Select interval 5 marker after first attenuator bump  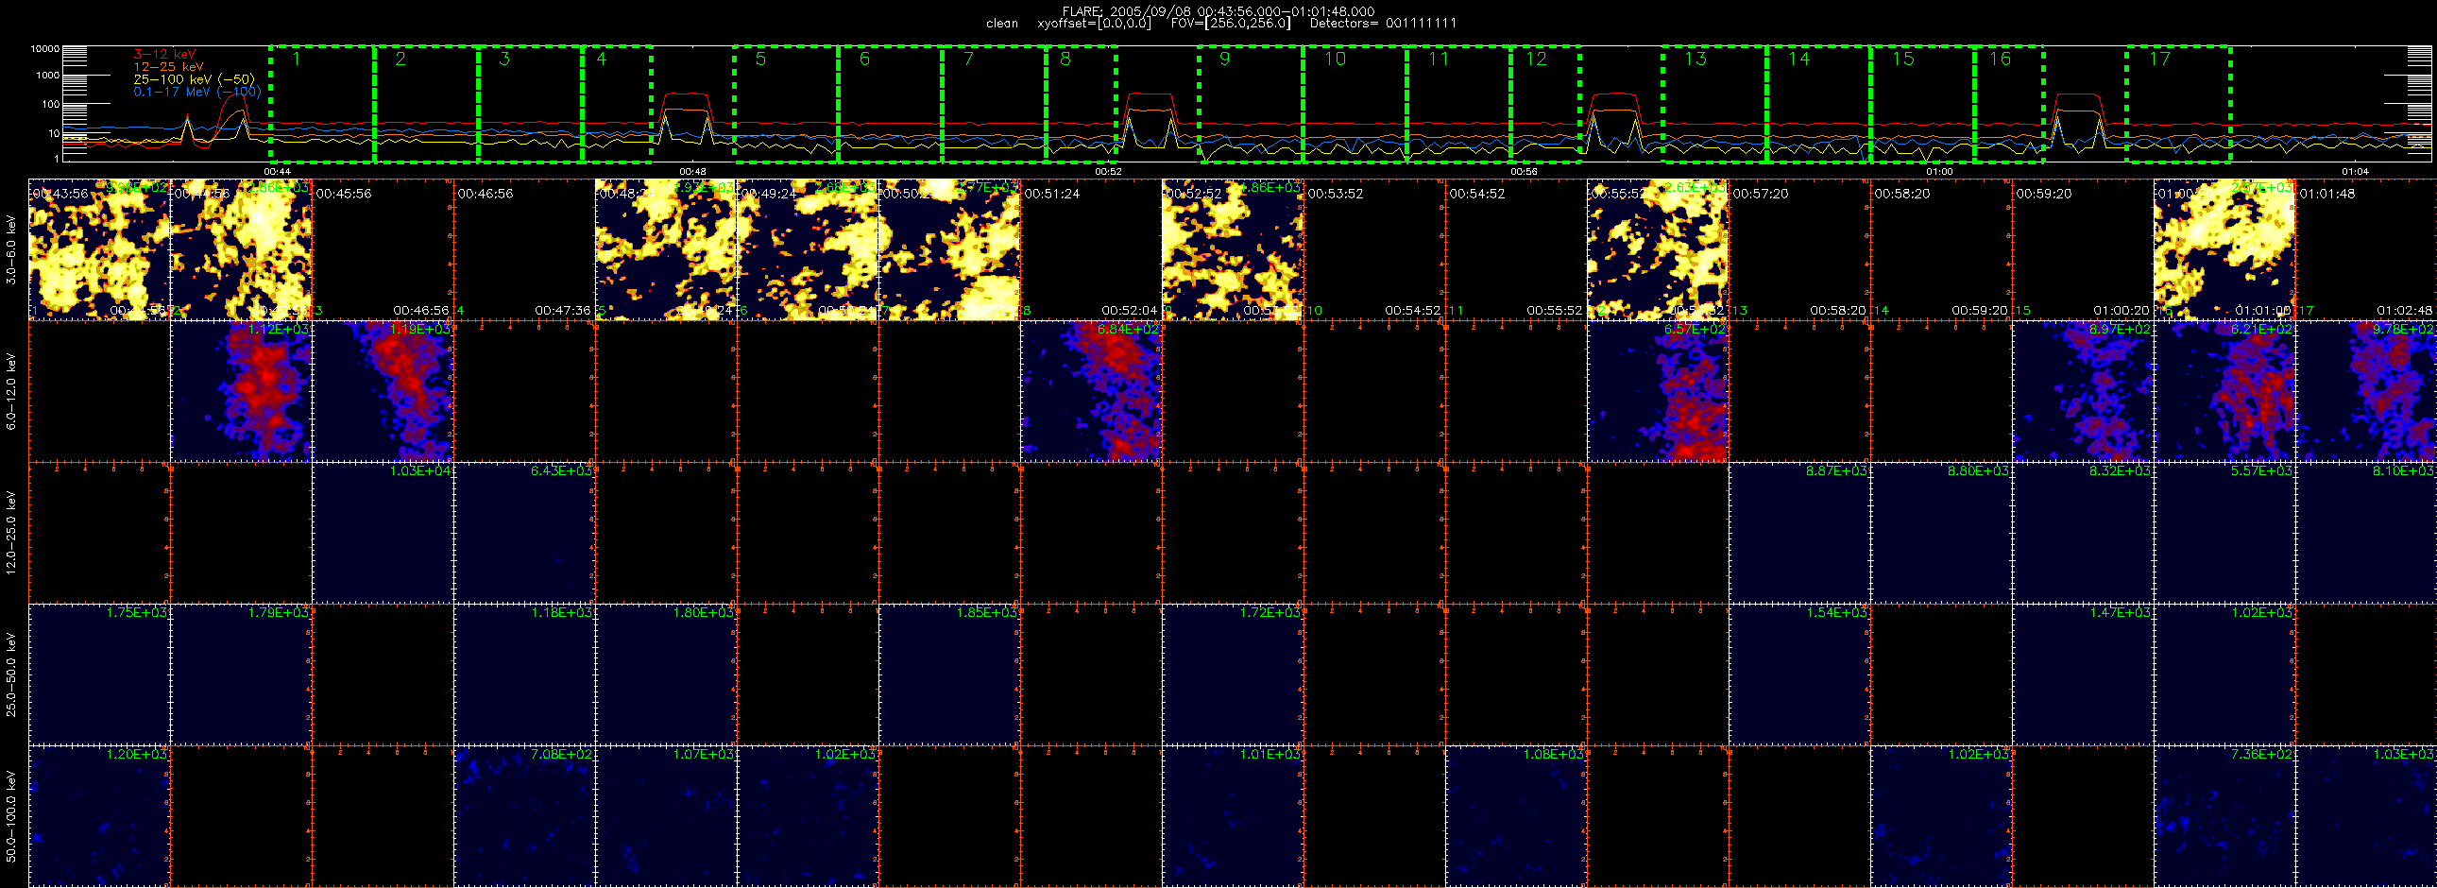[760, 60]
